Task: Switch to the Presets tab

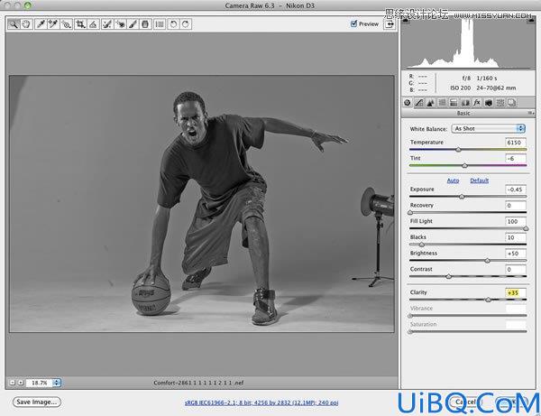Action: pyautogui.click(x=500, y=103)
